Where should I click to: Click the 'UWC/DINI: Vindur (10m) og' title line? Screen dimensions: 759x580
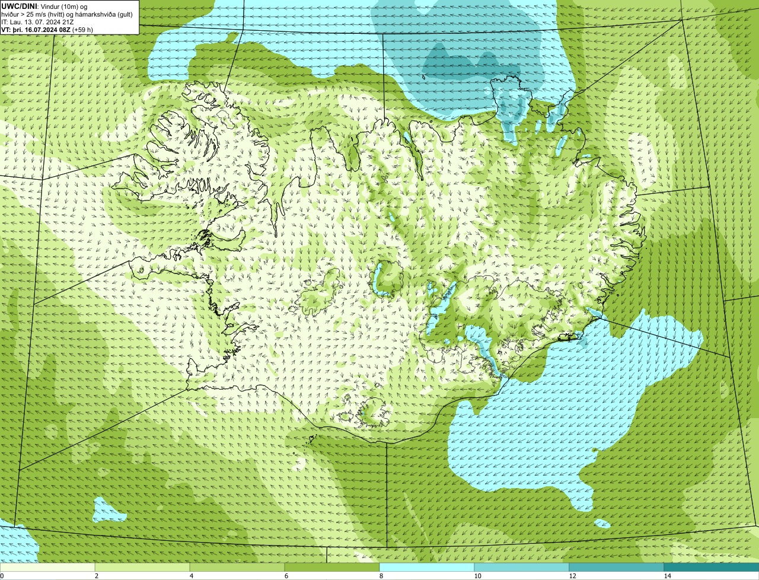click(44, 5)
